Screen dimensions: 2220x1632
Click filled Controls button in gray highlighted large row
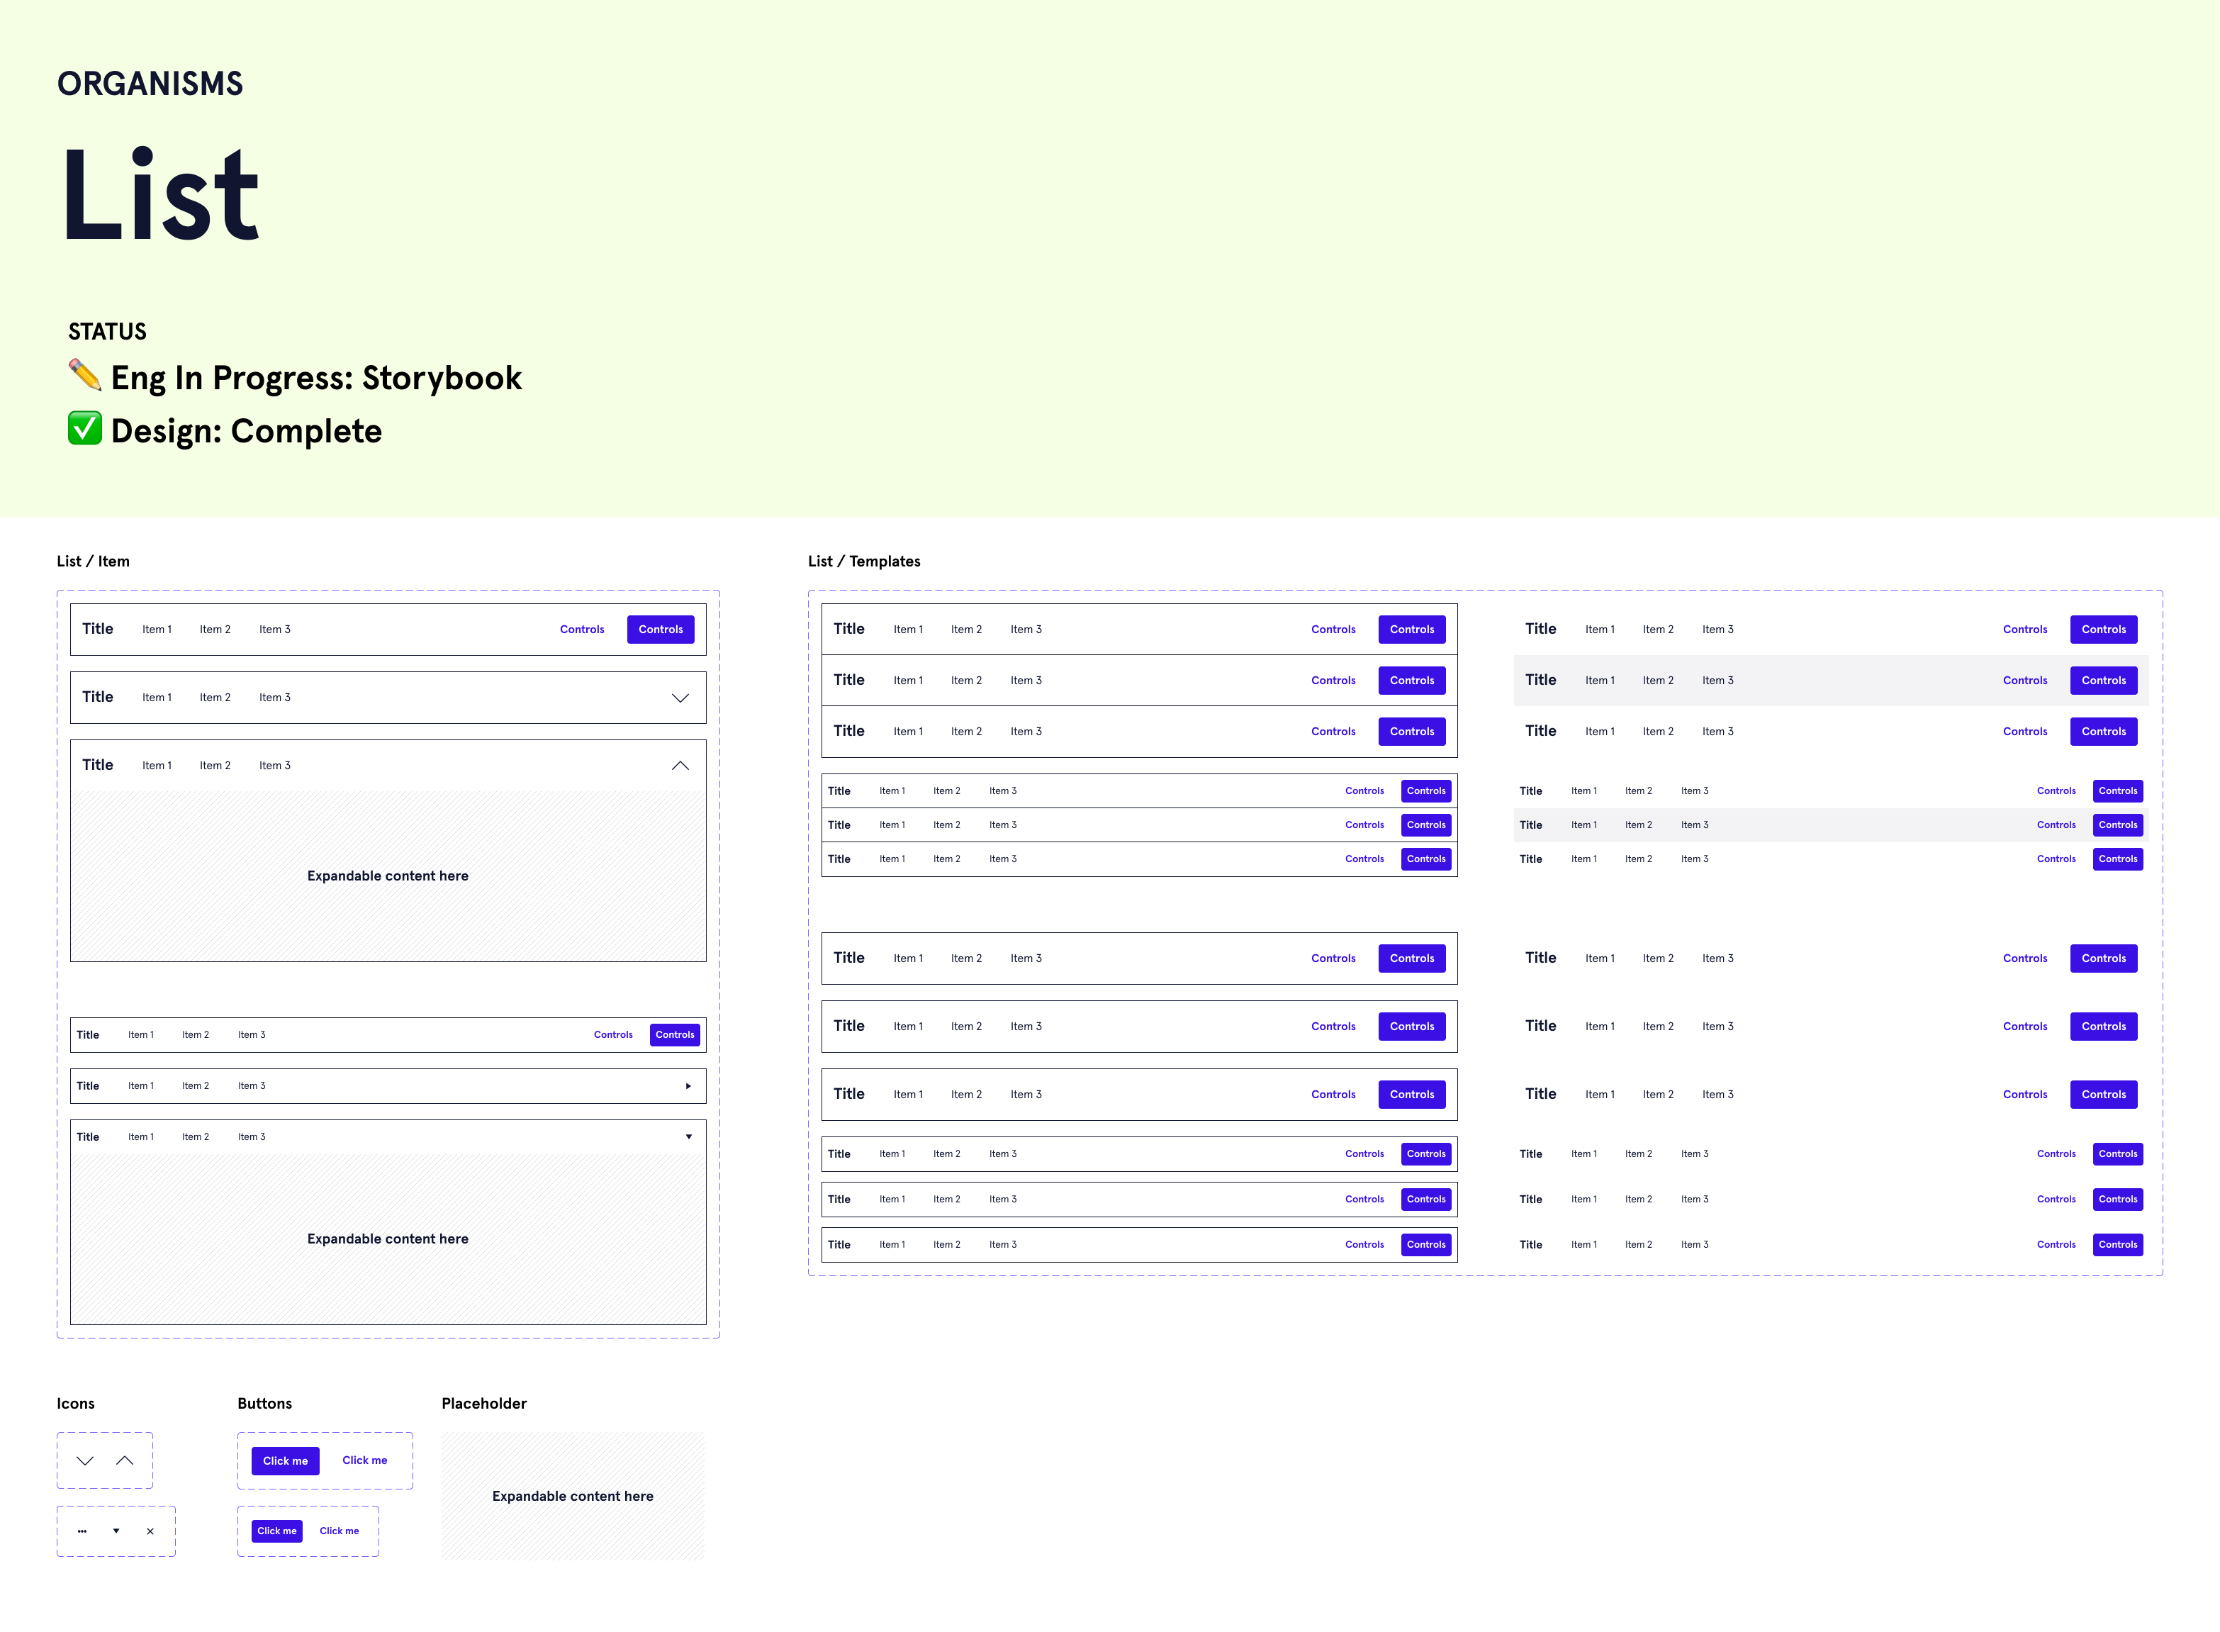[x=2104, y=681]
